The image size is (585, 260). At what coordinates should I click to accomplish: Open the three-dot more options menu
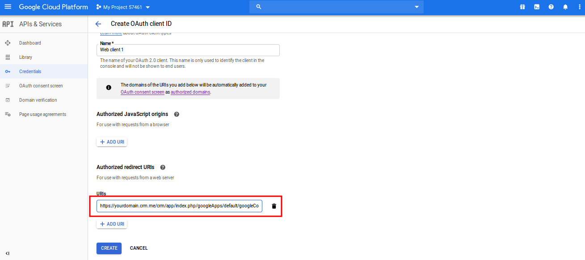[580, 7]
